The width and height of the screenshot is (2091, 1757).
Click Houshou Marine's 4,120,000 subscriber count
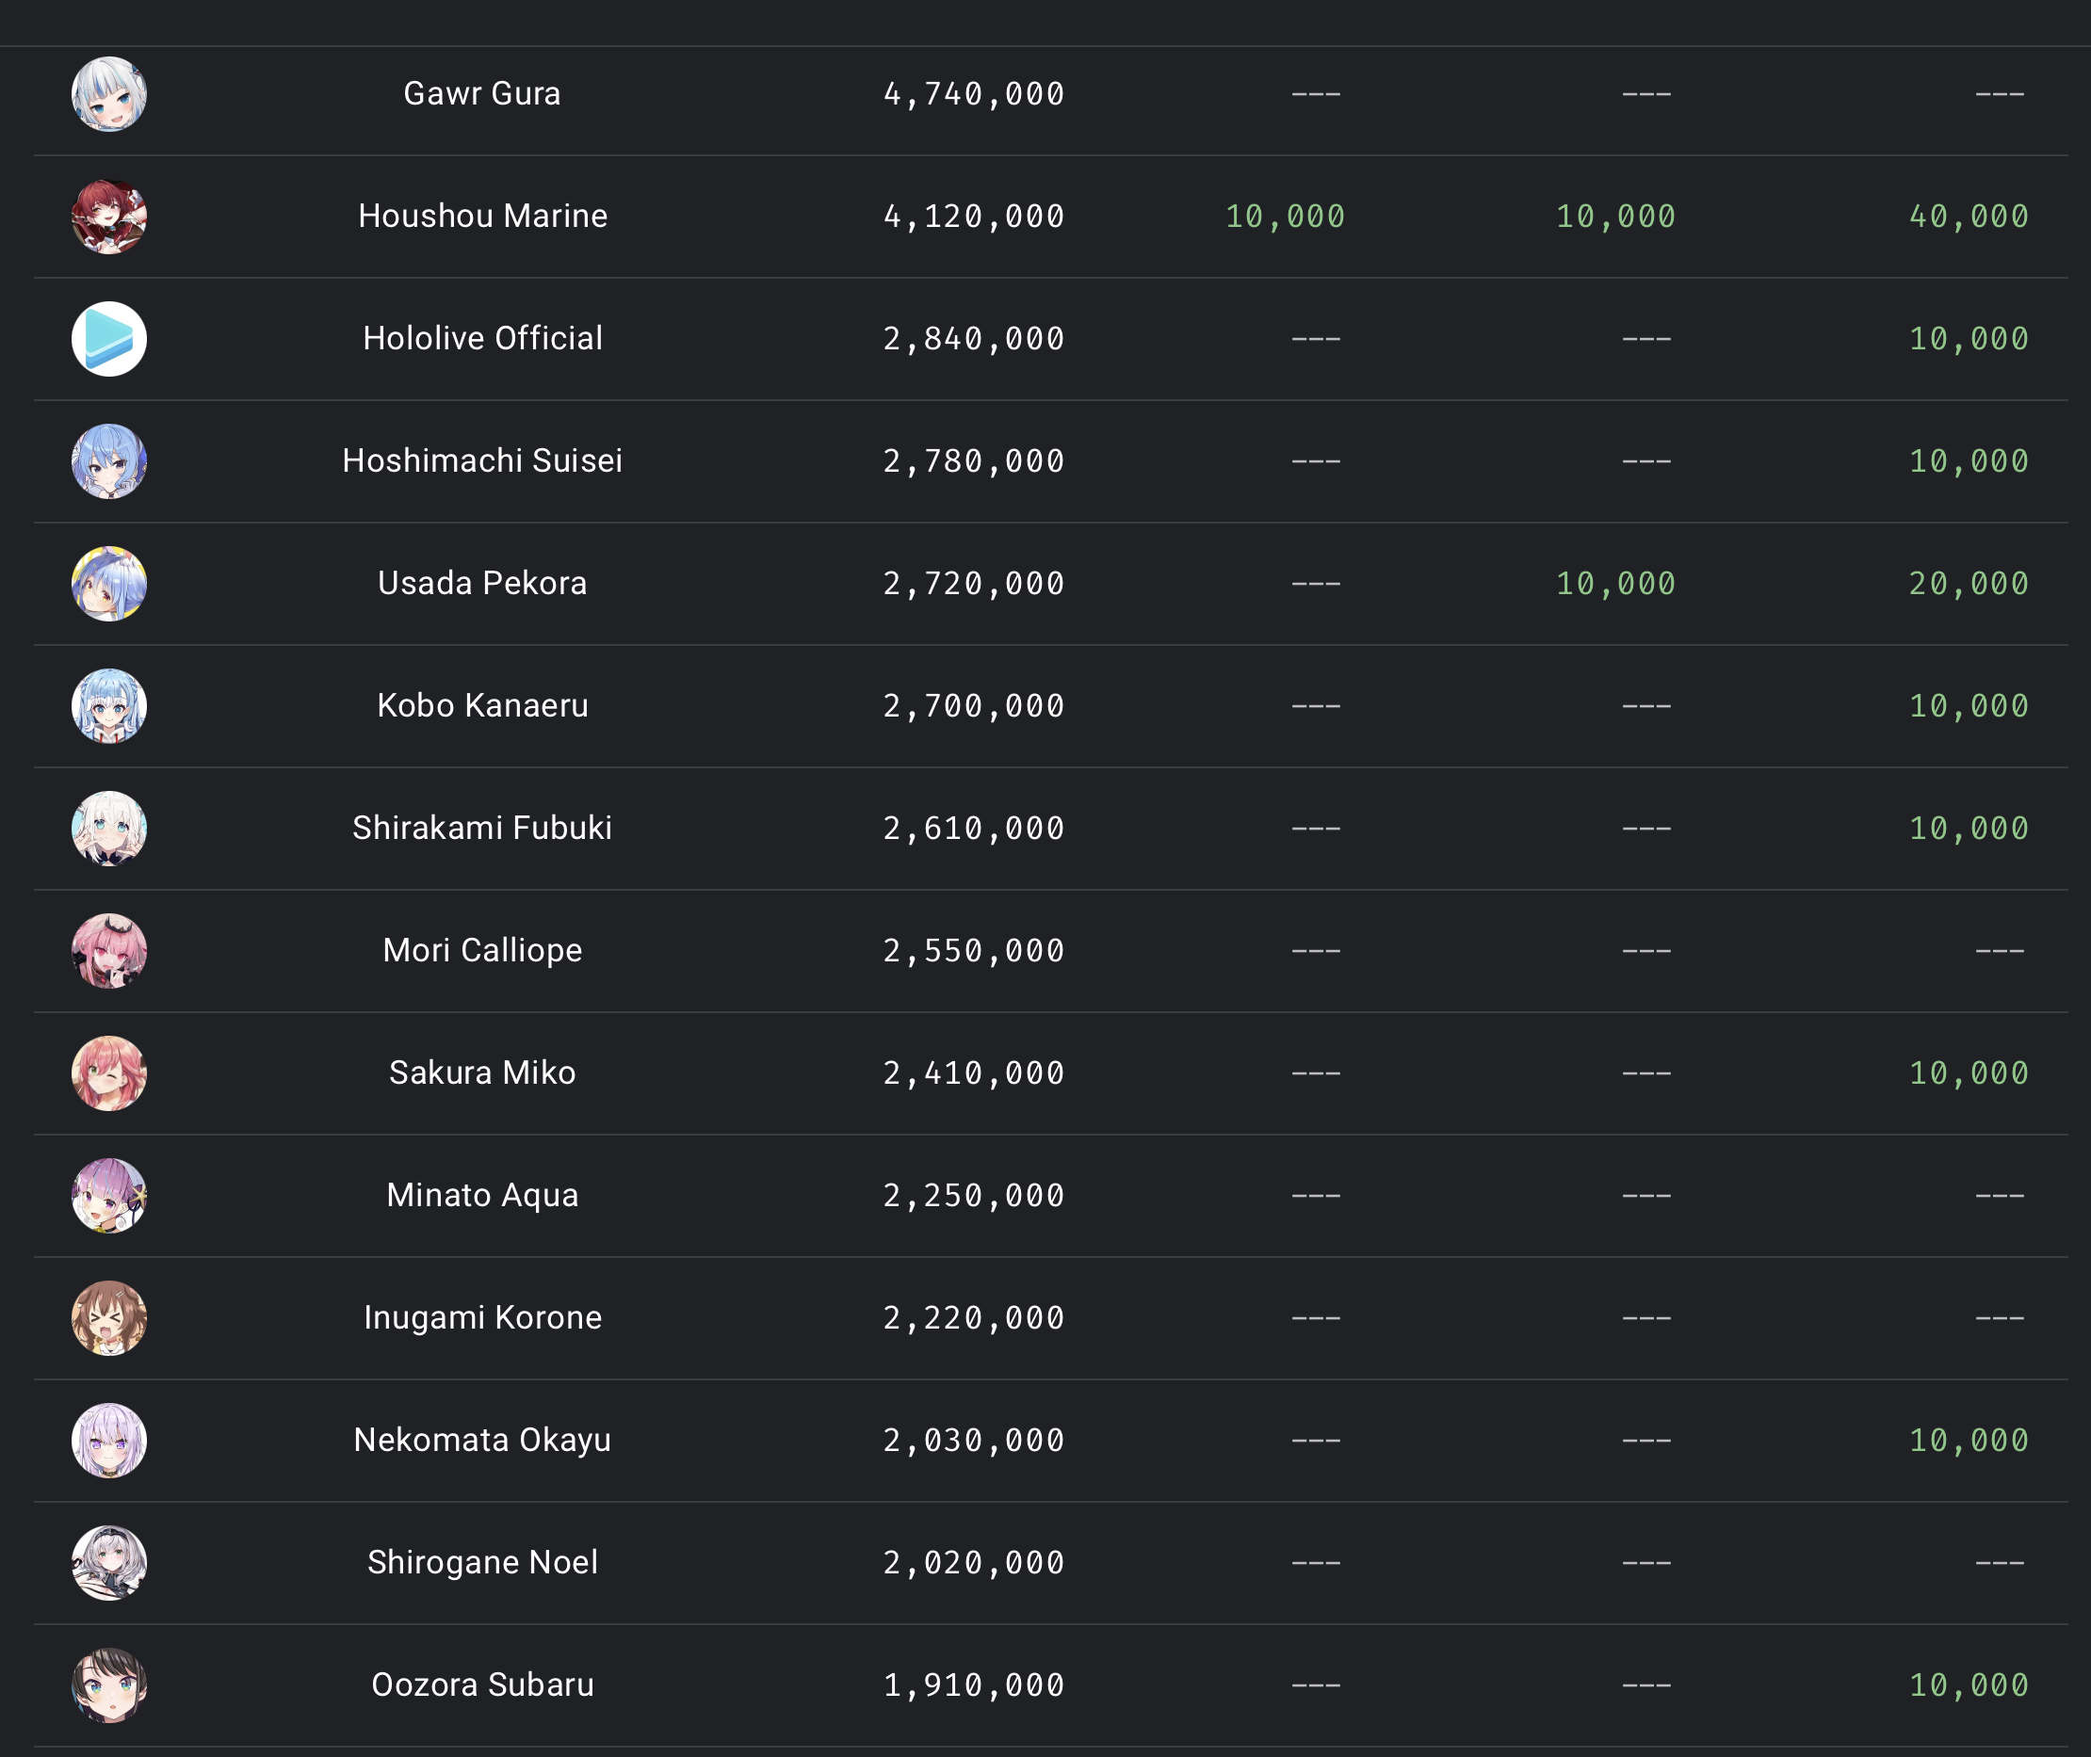[x=973, y=217]
